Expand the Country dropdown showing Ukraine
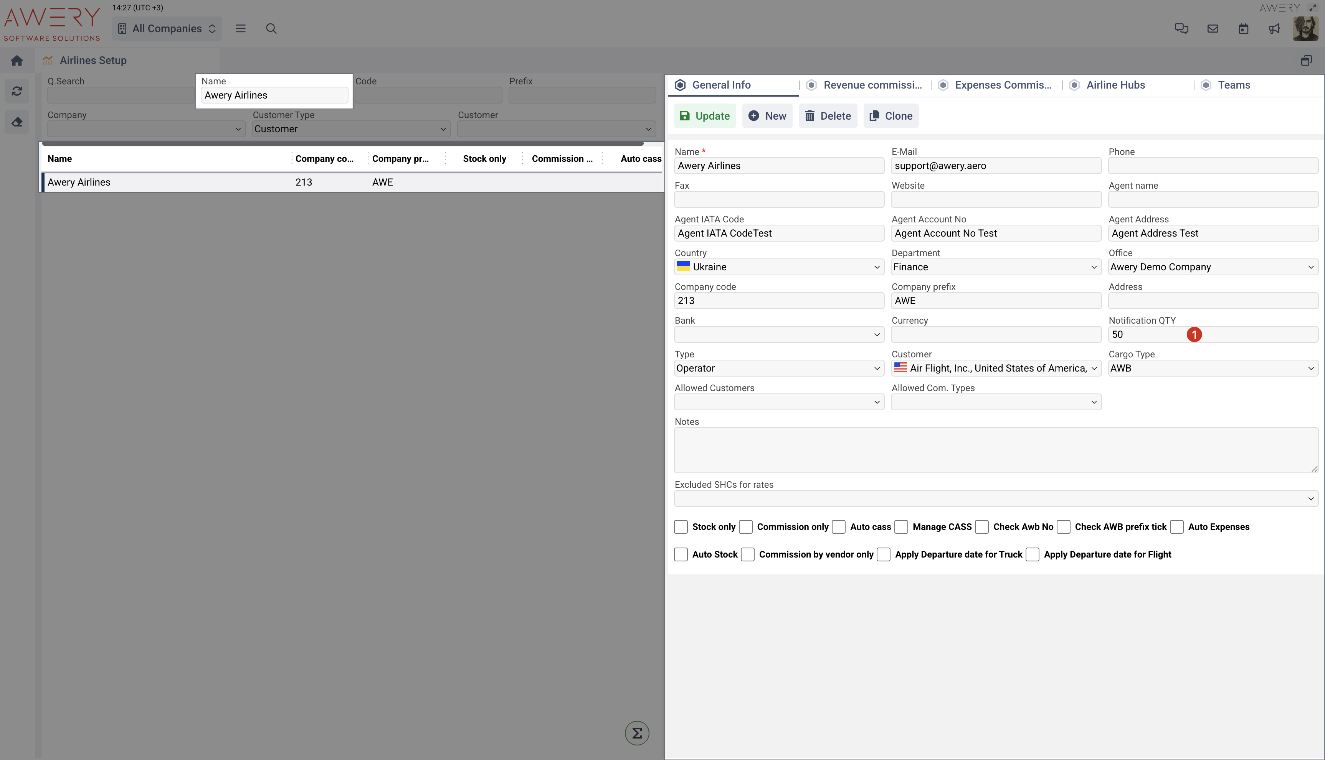The height and width of the screenshot is (760, 1325). [778, 267]
